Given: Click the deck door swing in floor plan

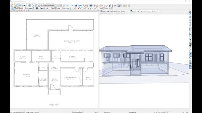Looking at the screenshot, I should click(71, 28).
